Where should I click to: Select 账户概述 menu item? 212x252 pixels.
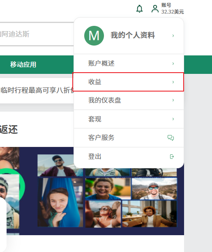pos(129,63)
